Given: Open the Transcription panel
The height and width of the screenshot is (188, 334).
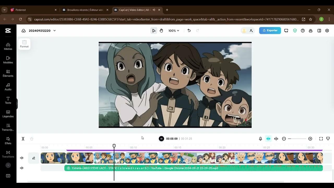Looking at the screenshot, I should [x=8, y=127].
